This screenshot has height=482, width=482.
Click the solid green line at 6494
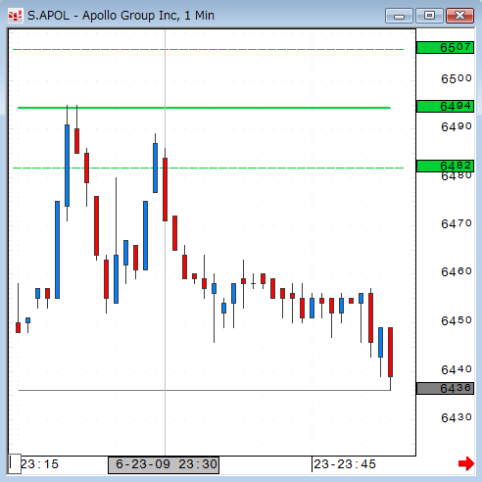click(204, 108)
